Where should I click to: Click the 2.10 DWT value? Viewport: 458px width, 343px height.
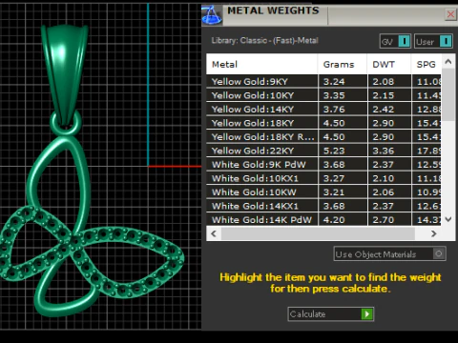(x=384, y=178)
